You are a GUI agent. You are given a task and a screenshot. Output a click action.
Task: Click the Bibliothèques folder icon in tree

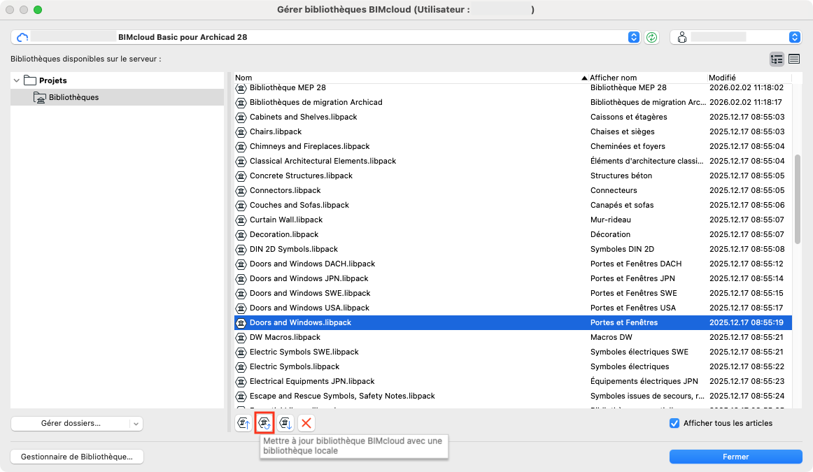39,97
